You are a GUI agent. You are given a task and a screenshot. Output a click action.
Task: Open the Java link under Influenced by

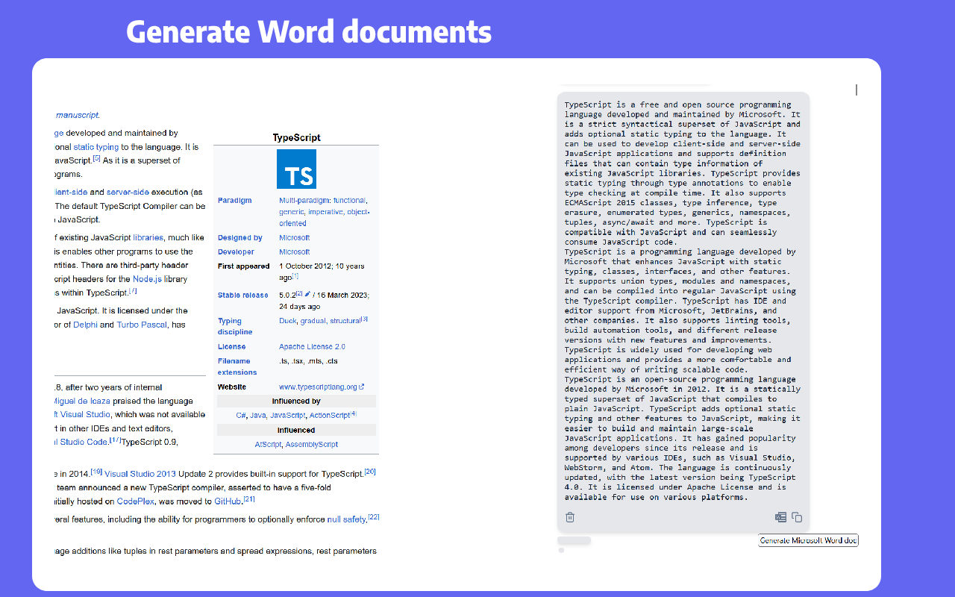(257, 415)
